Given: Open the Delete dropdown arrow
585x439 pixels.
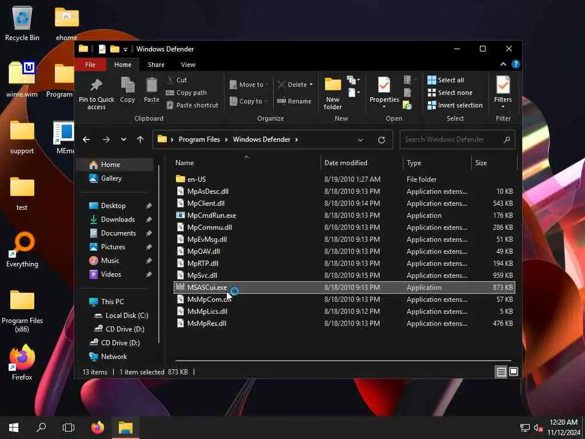Looking at the screenshot, I should pos(311,85).
